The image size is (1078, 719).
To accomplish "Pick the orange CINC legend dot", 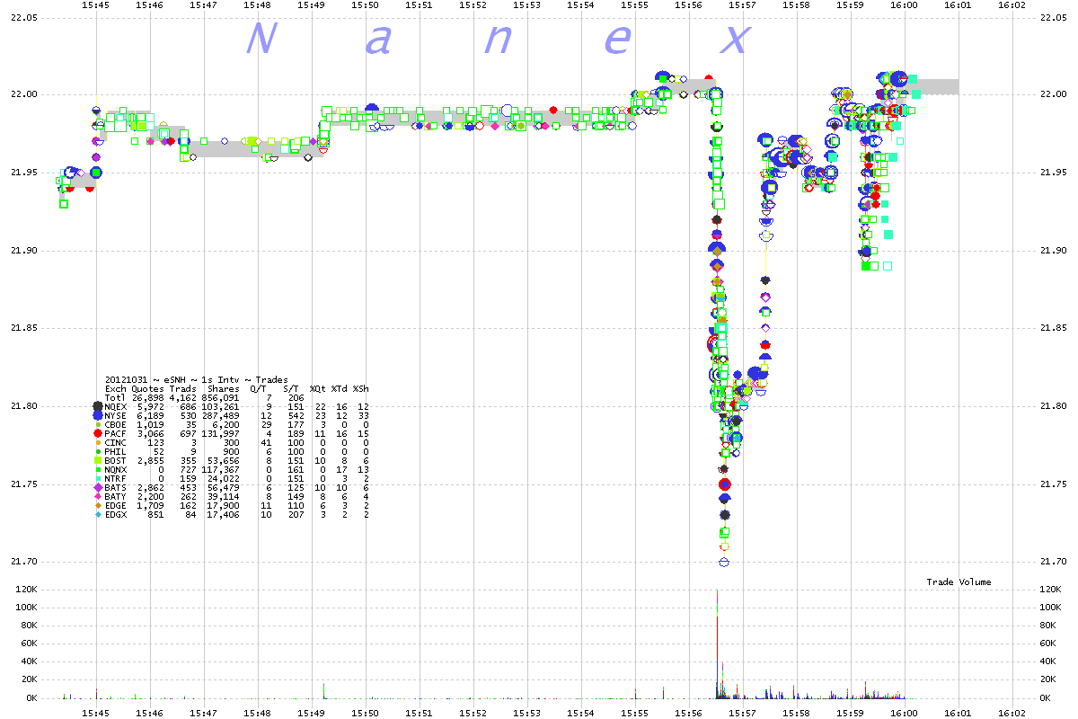I will pos(97,442).
